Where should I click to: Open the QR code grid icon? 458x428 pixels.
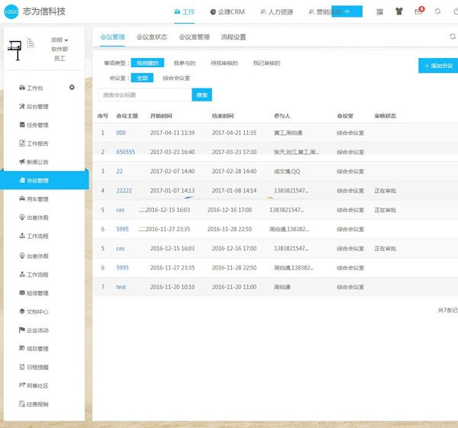click(379, 11)
